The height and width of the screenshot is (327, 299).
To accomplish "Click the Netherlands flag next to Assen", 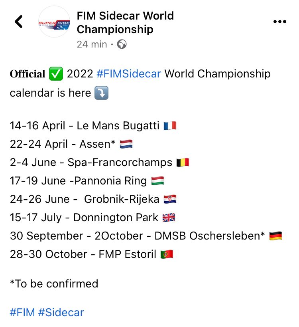I will [x=126, y=144].
